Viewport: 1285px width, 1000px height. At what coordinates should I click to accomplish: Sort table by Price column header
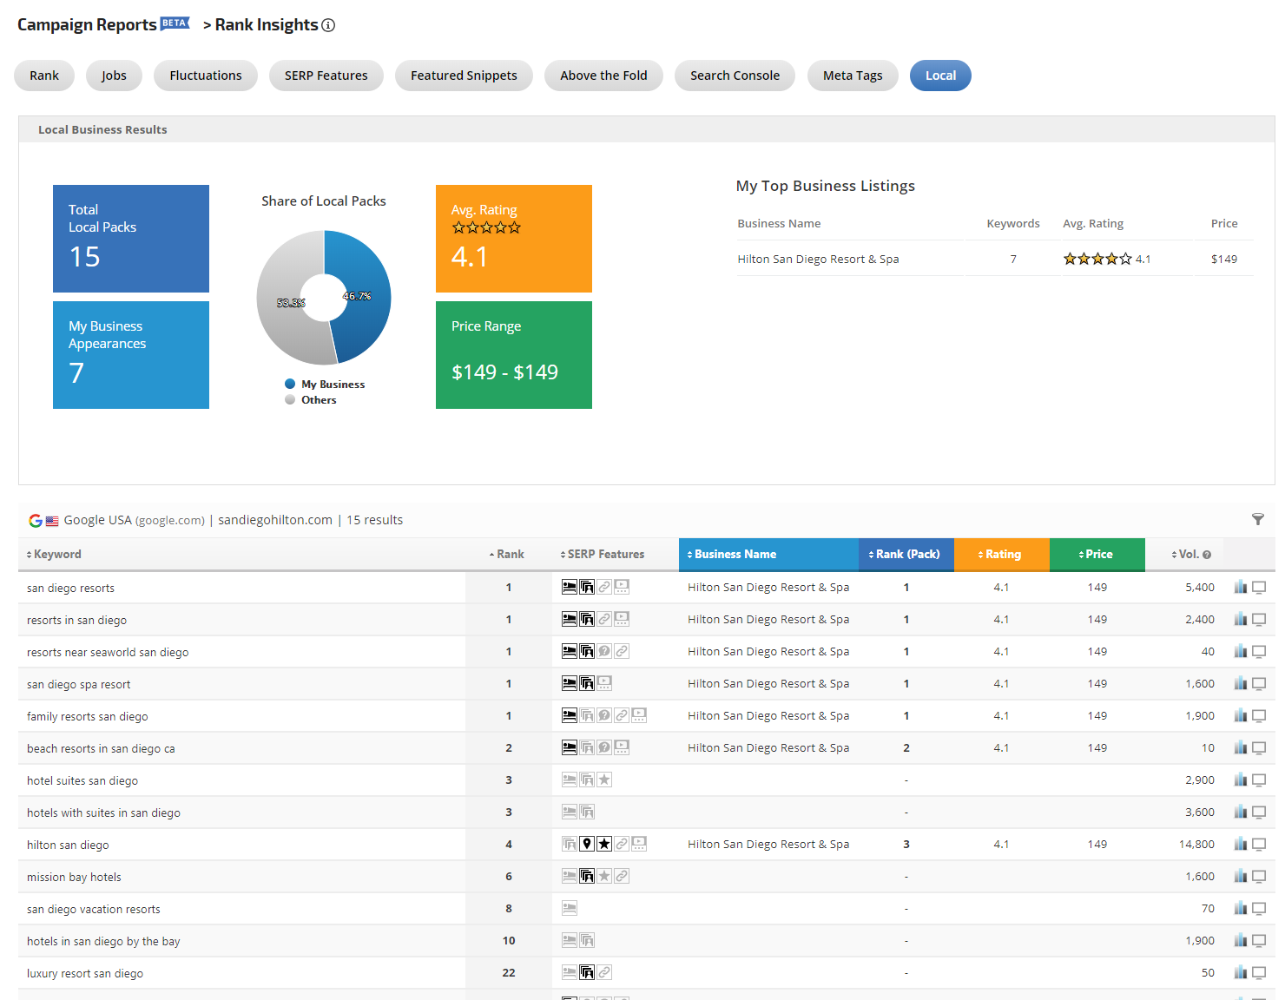coord(1097,555)
